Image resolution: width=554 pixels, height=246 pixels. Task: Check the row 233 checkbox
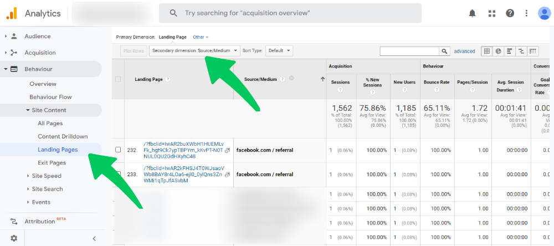pyautogui.click(x=118, y=174)
